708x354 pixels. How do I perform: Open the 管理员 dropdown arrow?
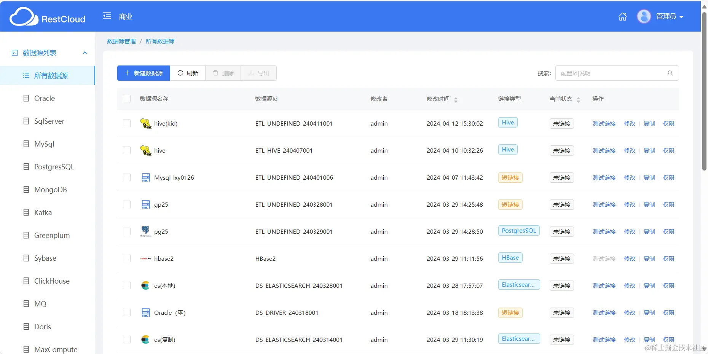tap(681, 17)
